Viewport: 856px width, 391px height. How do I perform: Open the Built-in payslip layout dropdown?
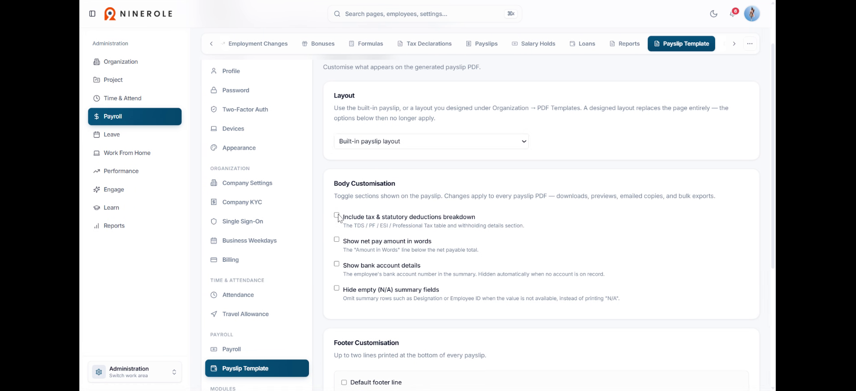click(431, 142)
